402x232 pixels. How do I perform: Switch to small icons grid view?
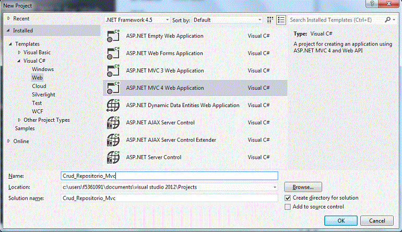point(270,20)
